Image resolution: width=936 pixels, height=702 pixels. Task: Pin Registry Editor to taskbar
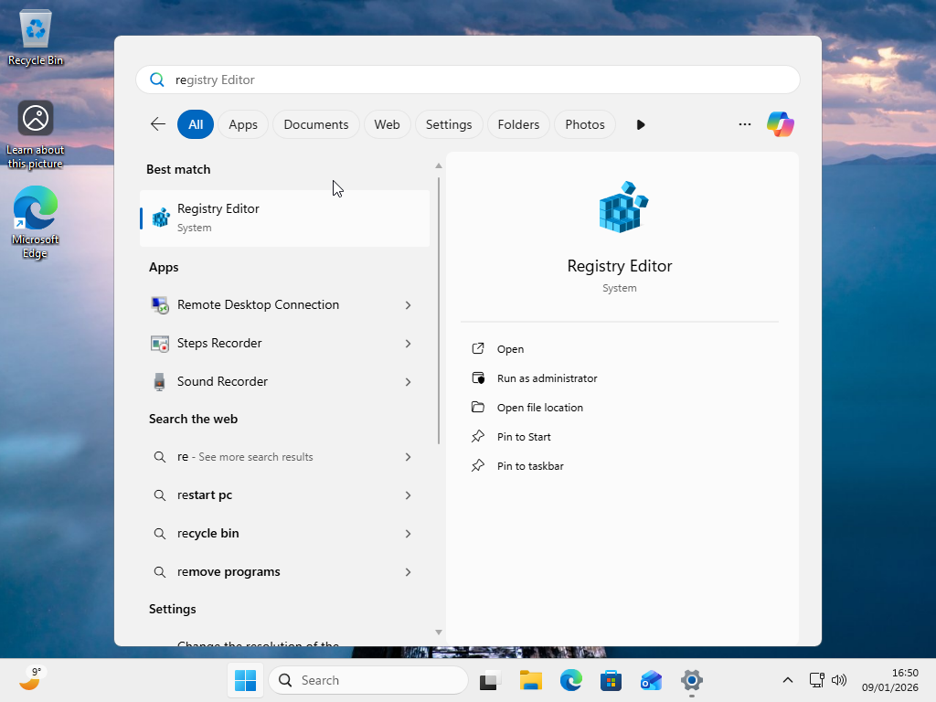531,465
